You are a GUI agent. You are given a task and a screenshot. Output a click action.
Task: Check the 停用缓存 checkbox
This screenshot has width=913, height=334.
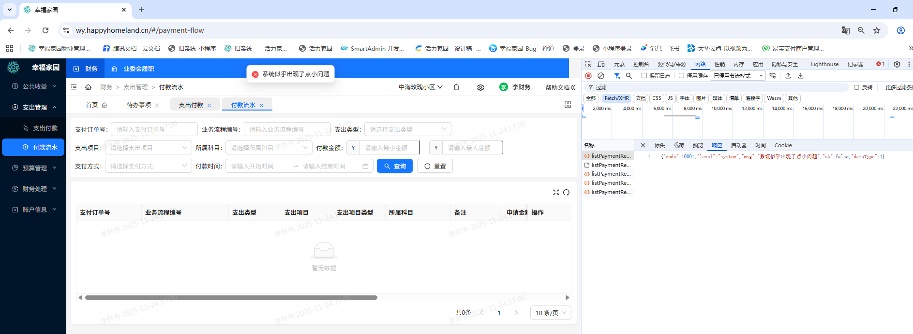pos(681,76)
